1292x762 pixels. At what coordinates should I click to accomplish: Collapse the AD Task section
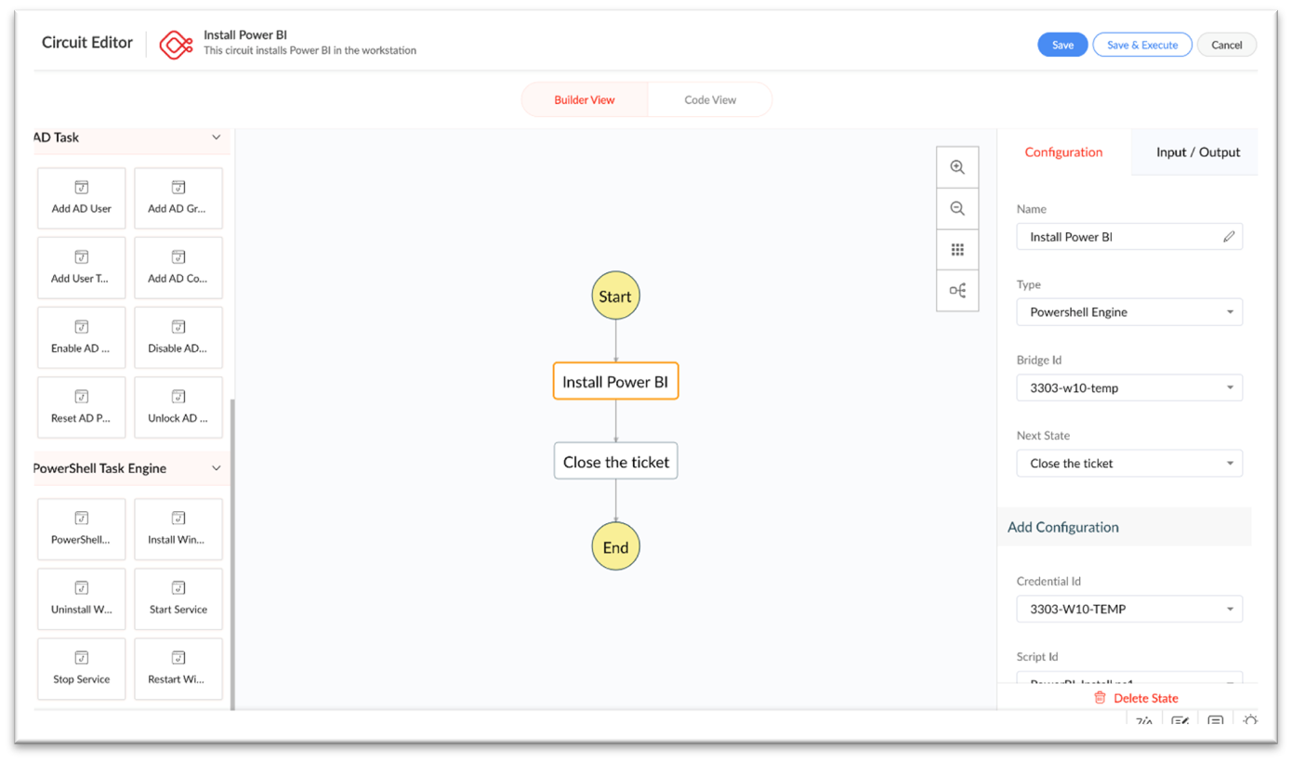point(217,138)
